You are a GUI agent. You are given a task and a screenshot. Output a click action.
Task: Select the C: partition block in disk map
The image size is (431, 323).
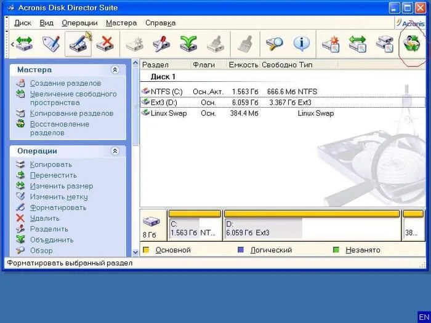pos(195,226)
